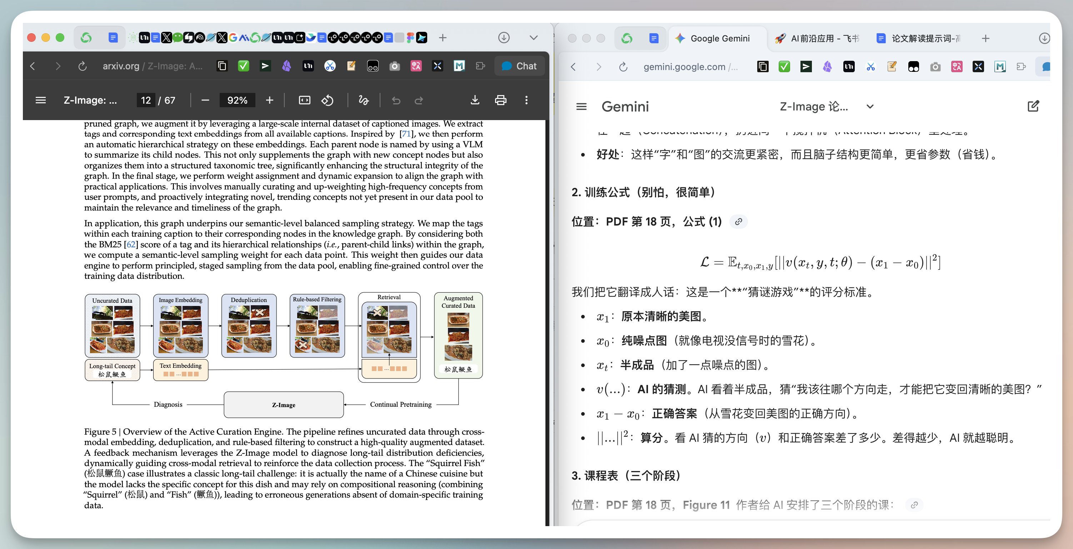1073x549 pixels.
Task: Click the Chat button in the toolbar
Action: coord(519,65)
